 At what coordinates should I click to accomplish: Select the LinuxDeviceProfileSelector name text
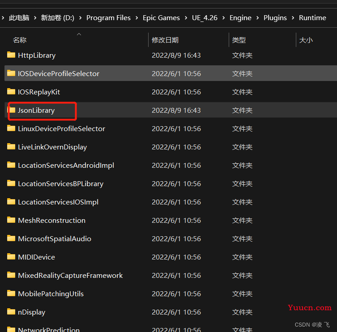point(61,129)
